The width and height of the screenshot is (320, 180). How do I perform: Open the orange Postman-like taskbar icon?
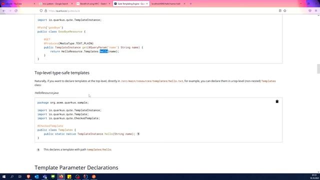click(x=93, y=176)
